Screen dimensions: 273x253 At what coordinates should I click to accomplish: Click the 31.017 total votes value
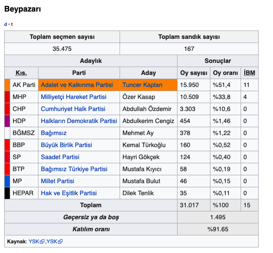pos(189,205)
